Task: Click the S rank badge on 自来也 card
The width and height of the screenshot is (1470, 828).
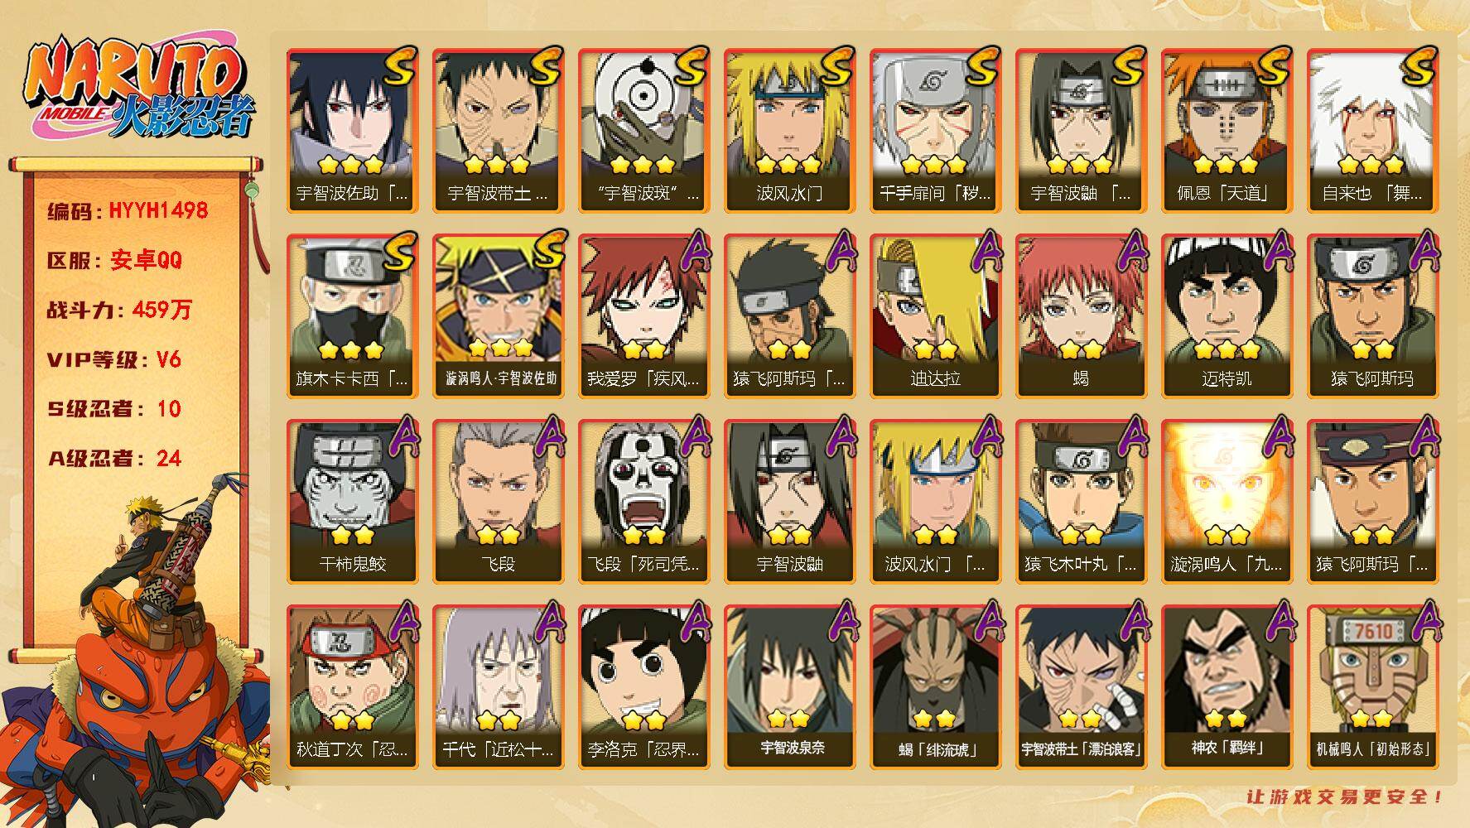Action: point(1417,65)
